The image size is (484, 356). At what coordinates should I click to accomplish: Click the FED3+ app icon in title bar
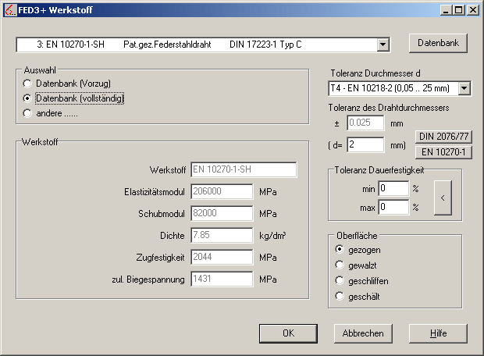click(x=9, y=9)
